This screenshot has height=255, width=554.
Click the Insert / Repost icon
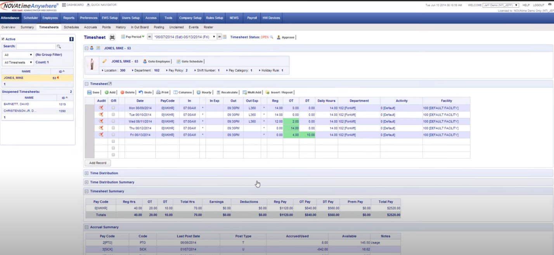pyautogui.click(x=267, y=92)
